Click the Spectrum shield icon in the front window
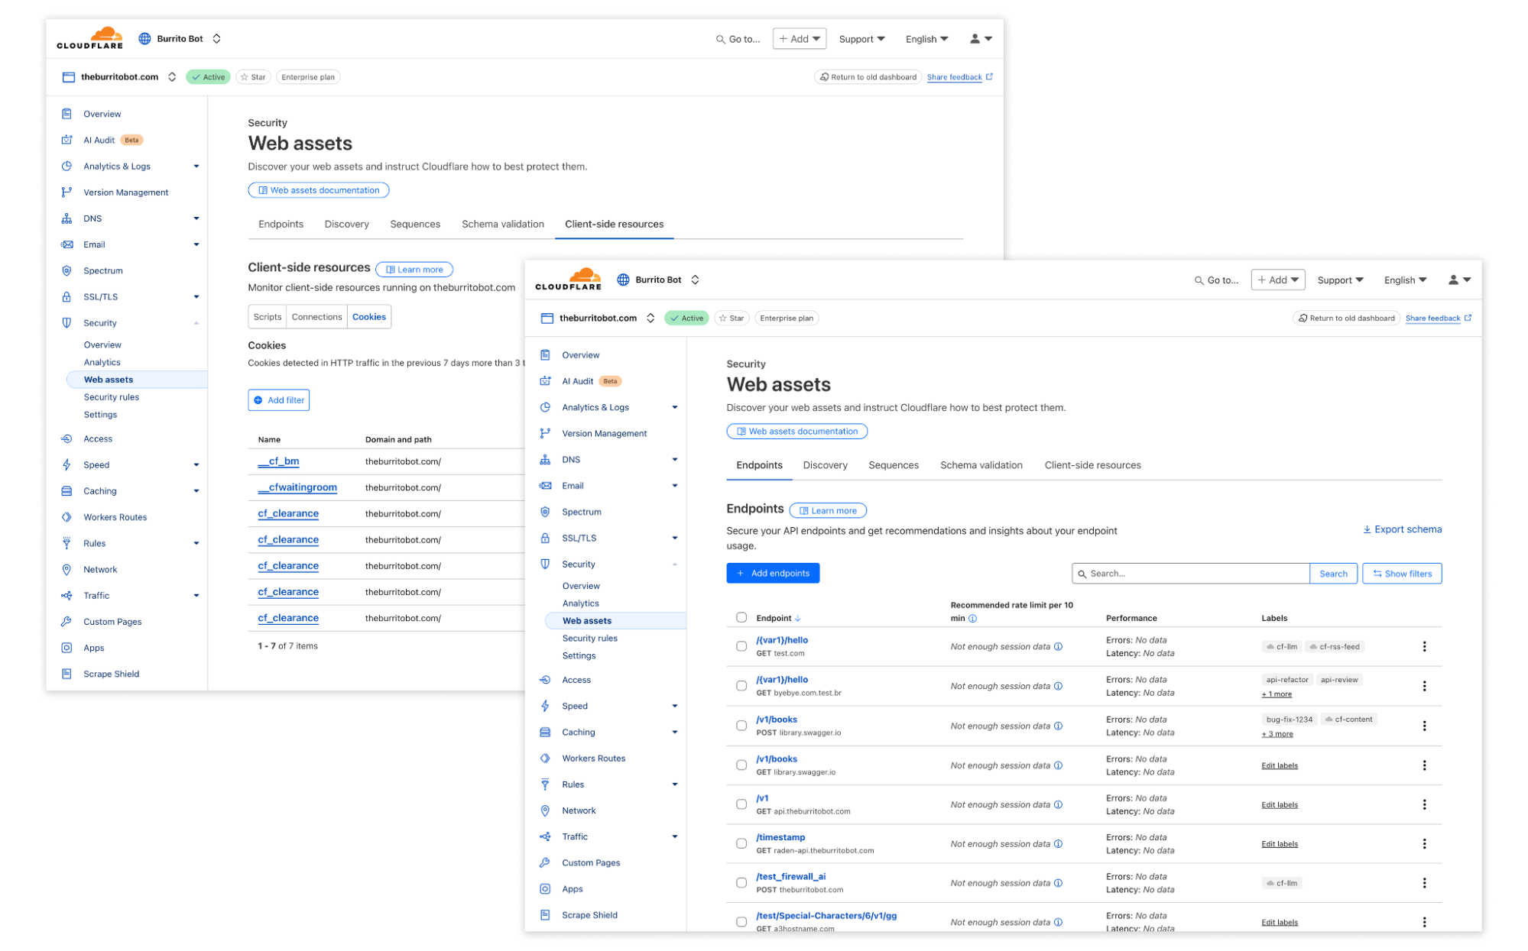Image resolution: width=1528 pixels, height=951 pixels. coord(545,512)
